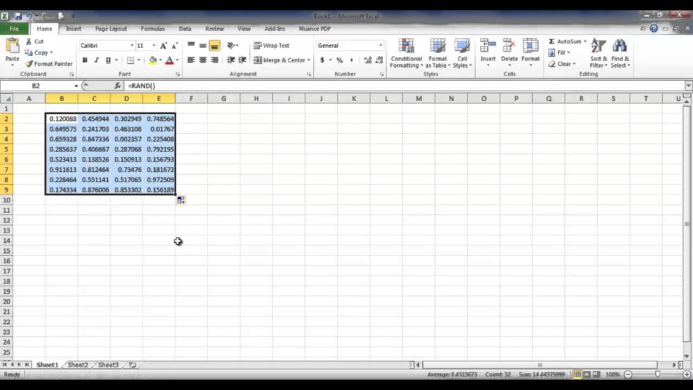693x390 pixels.
Task: Open the Sheet2 worksheet tab
Action: click(x=77, y=365)
